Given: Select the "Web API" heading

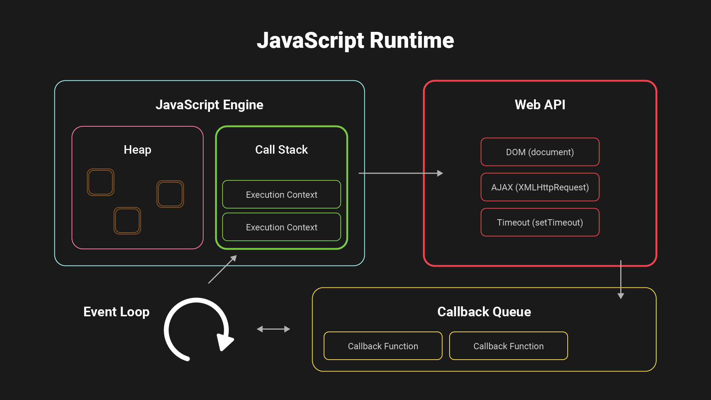Looking at the screenshot, I should tap(540, 105).
